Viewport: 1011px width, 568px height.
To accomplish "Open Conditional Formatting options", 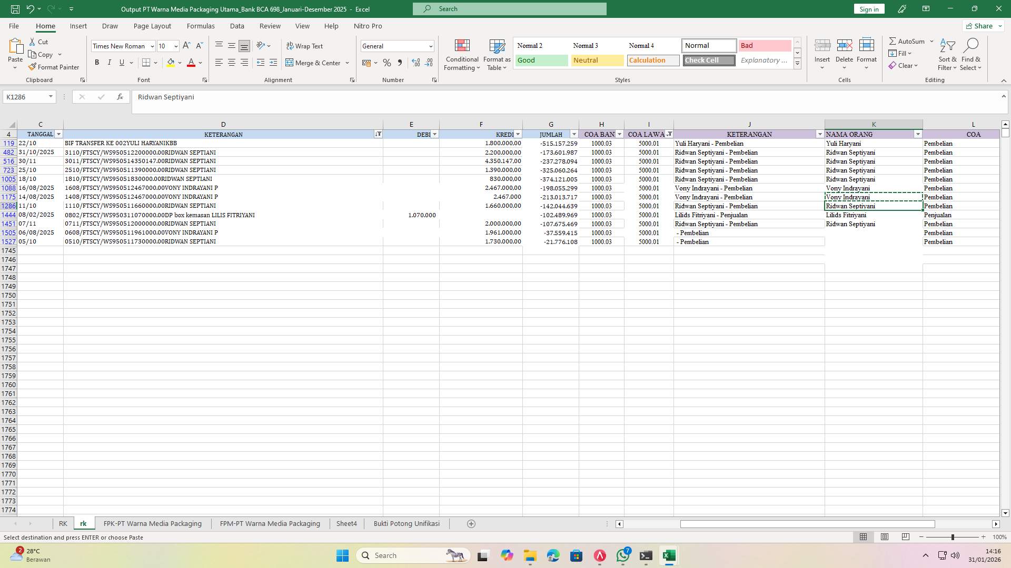I will point(462,55).
